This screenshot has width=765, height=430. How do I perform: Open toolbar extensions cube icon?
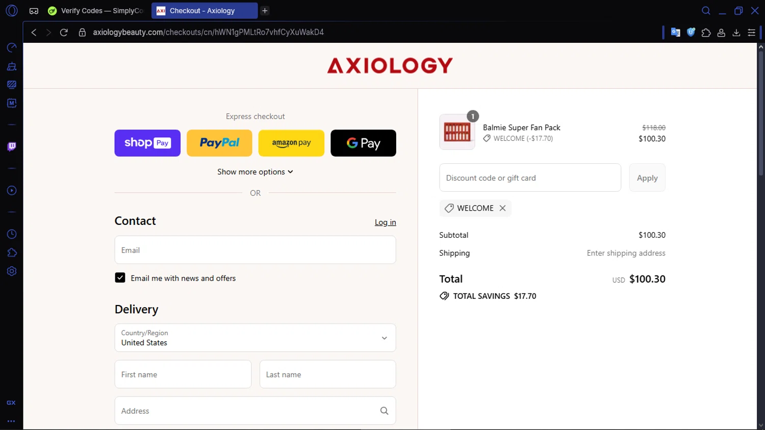706,32
